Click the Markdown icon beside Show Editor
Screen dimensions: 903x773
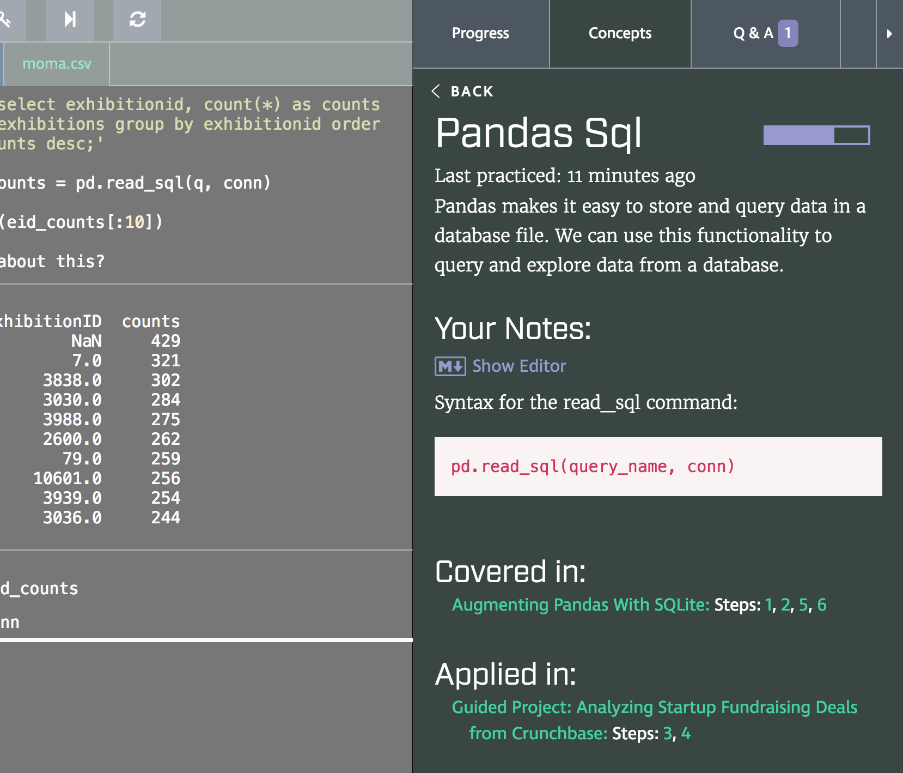click(450, 366)
